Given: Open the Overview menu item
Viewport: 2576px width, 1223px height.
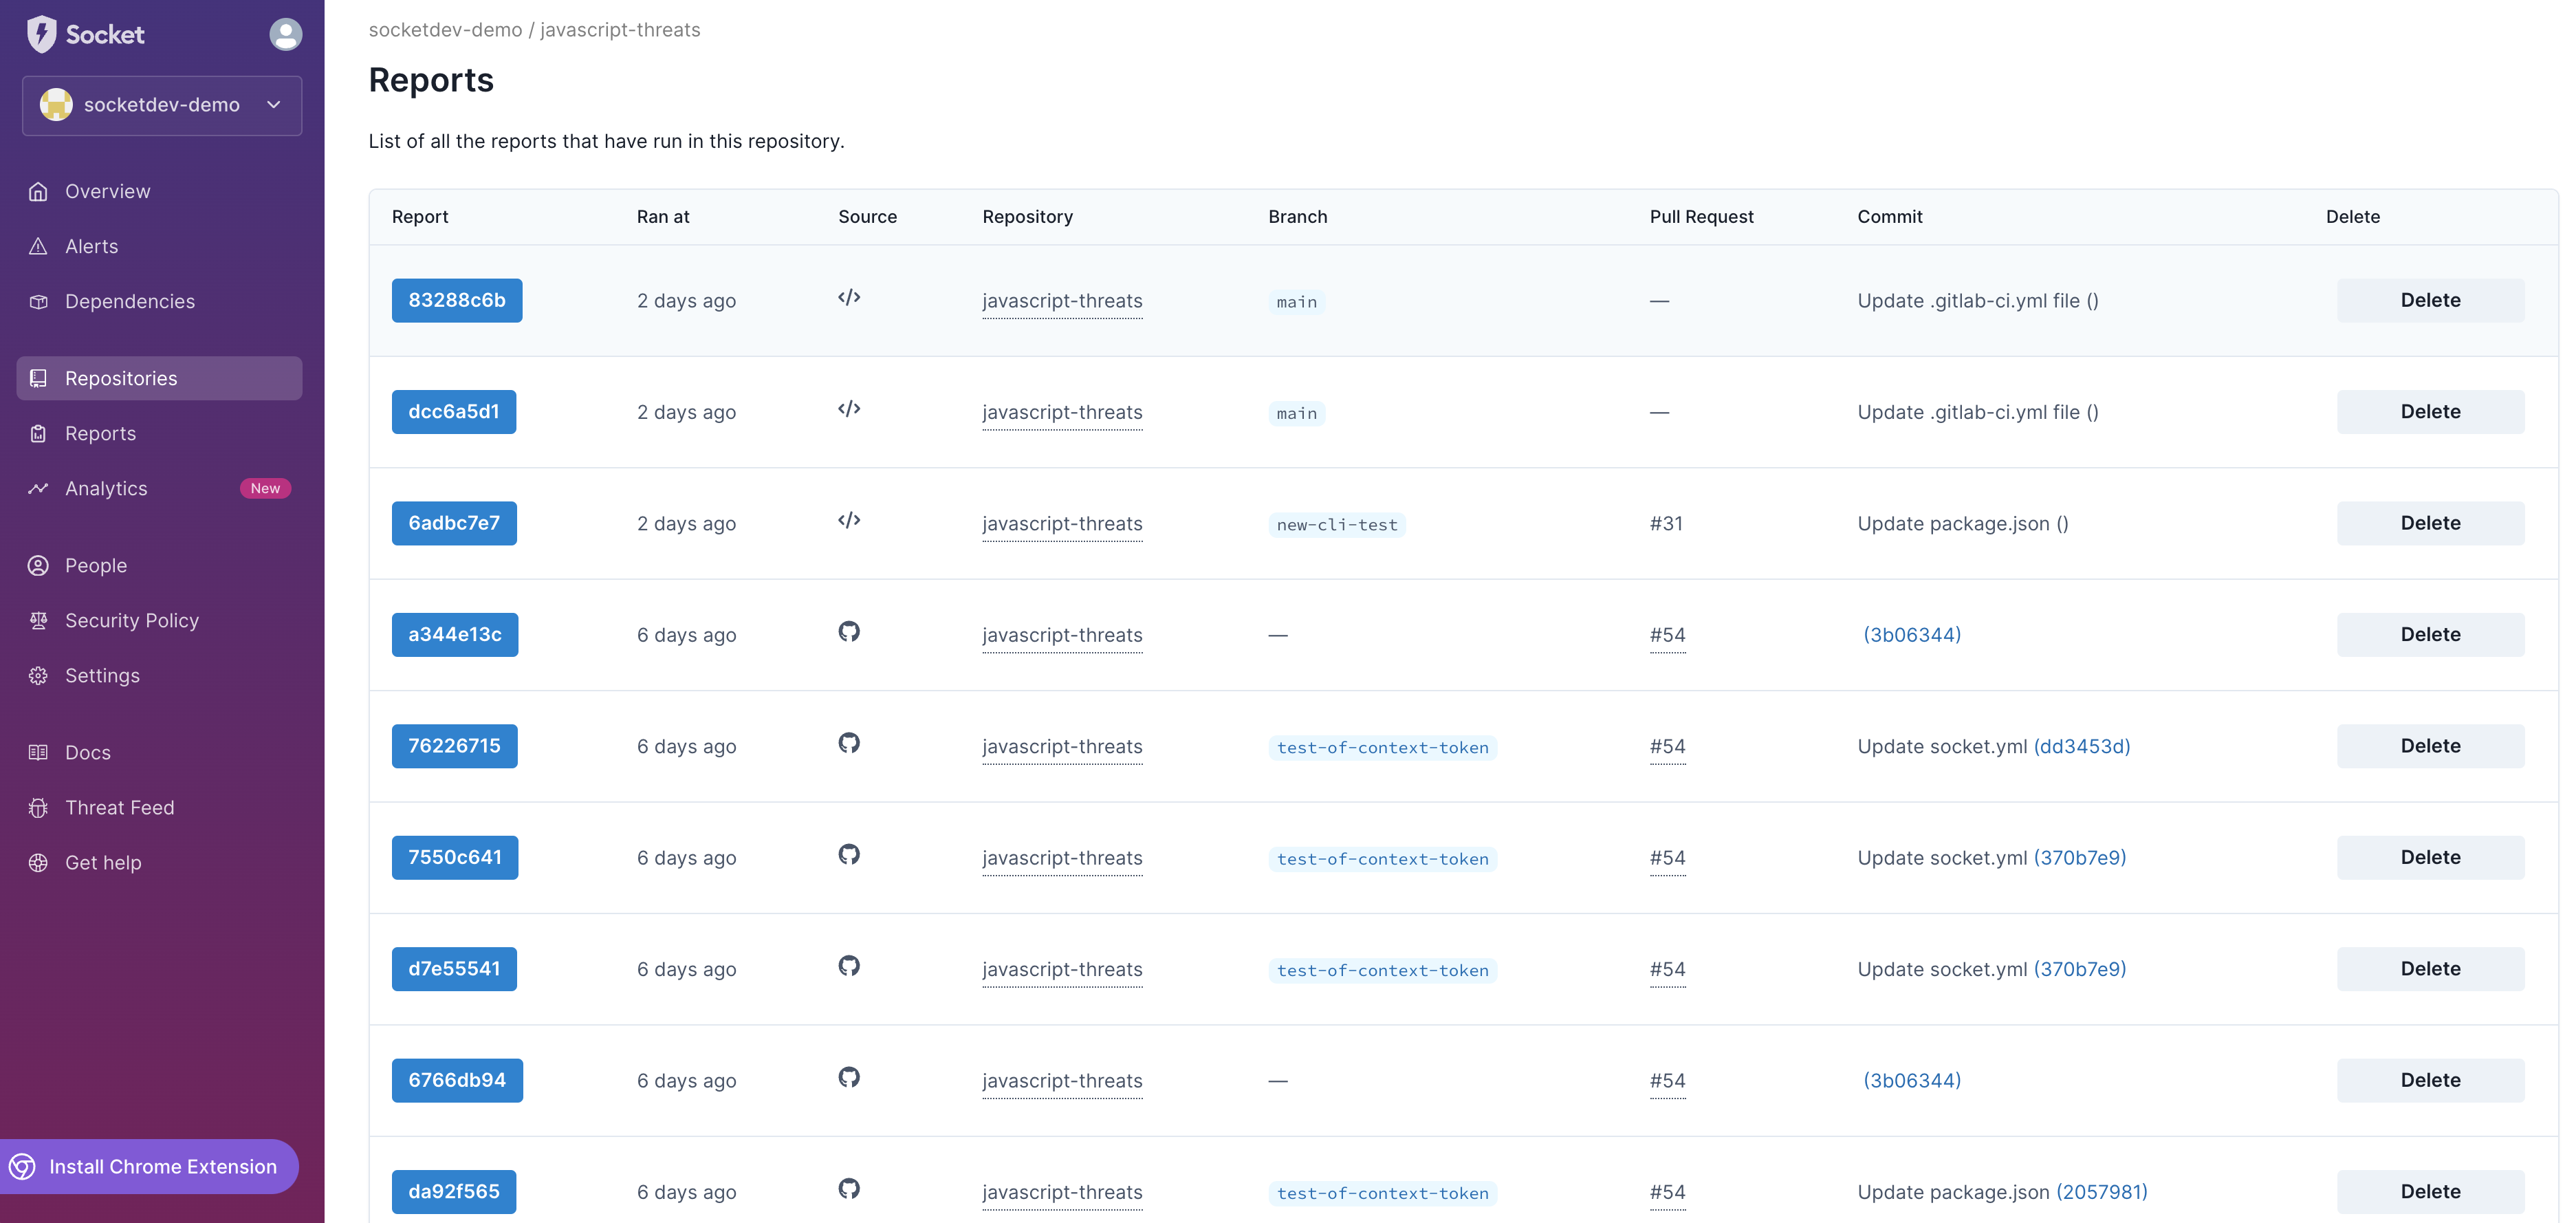Looking at the screenshot, I should (159, 191).
